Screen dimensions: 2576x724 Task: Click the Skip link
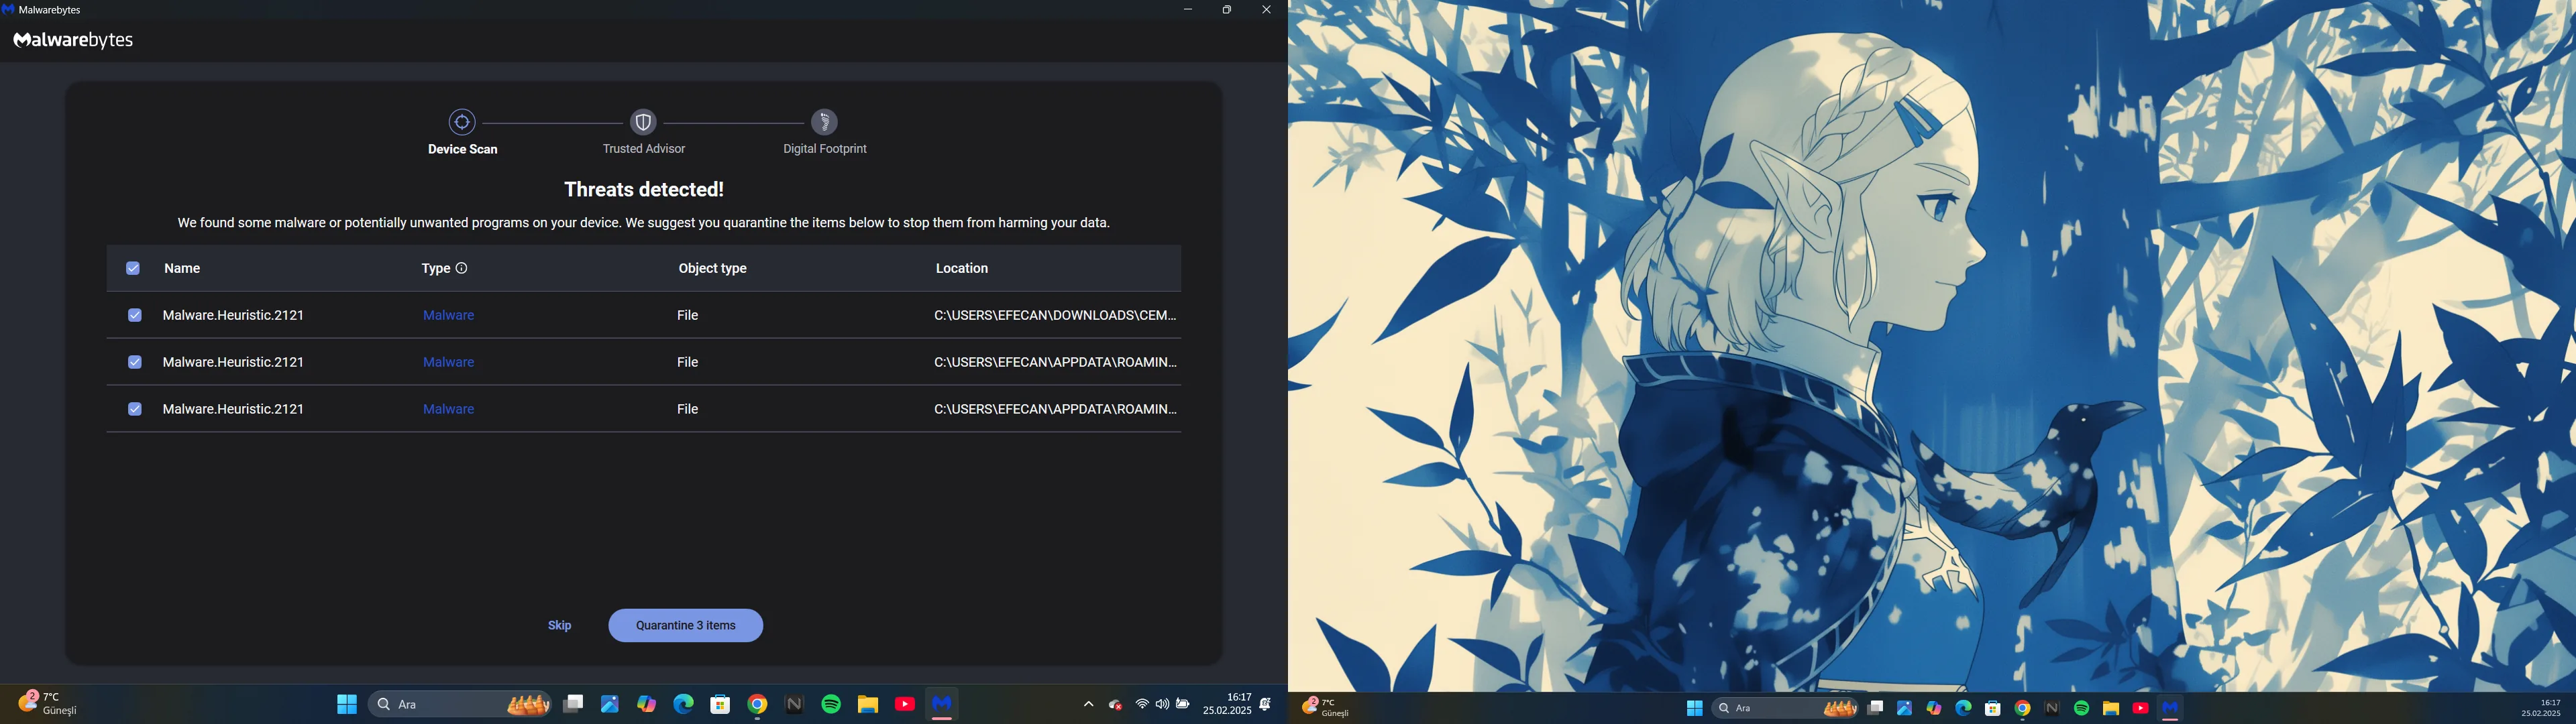point(560,626)
